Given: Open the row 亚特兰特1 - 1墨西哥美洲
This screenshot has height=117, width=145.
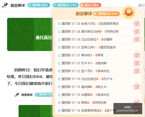Looking at the screenshot, I should 98,47.
